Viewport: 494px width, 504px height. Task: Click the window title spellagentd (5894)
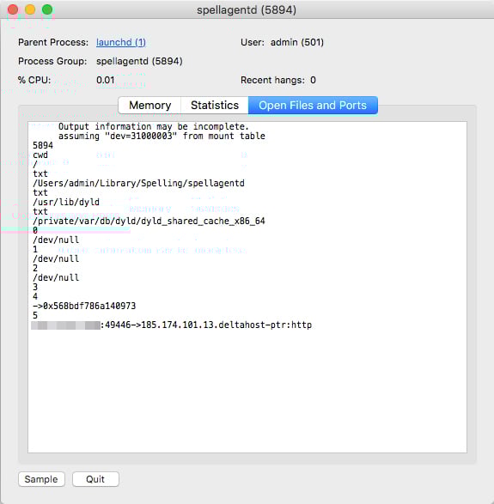pyautogui.click(x=247, y=9)
